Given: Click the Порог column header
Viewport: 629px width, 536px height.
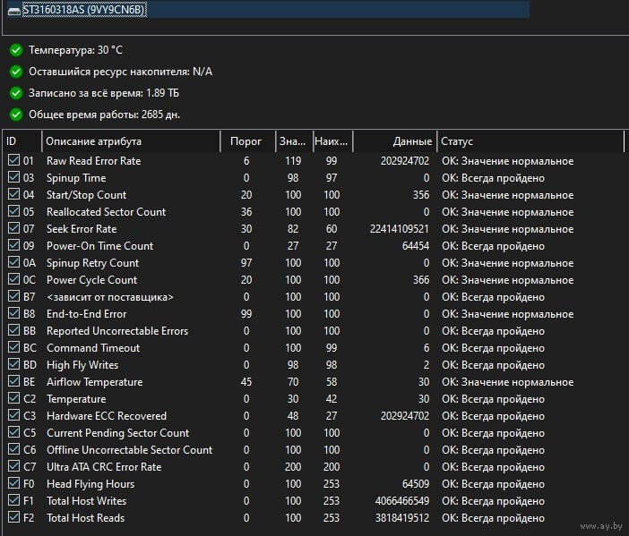Looking at the screenshot, I should click(x=246, y=141).
